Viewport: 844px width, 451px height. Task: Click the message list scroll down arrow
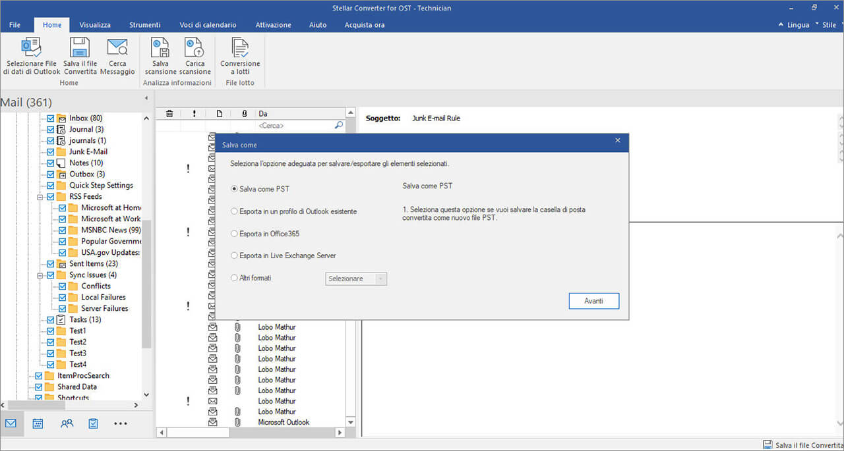350,423
